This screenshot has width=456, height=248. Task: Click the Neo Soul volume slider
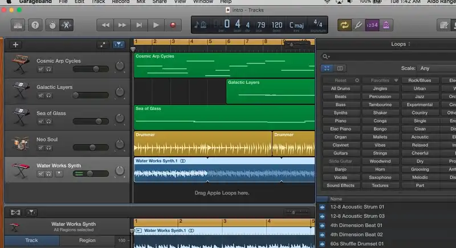point(91,148)
